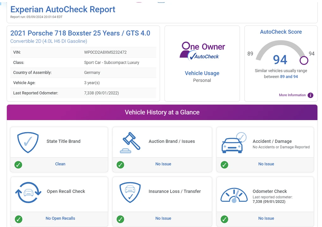Click the Vehicle History at a Glance banner

coord(162,112)
